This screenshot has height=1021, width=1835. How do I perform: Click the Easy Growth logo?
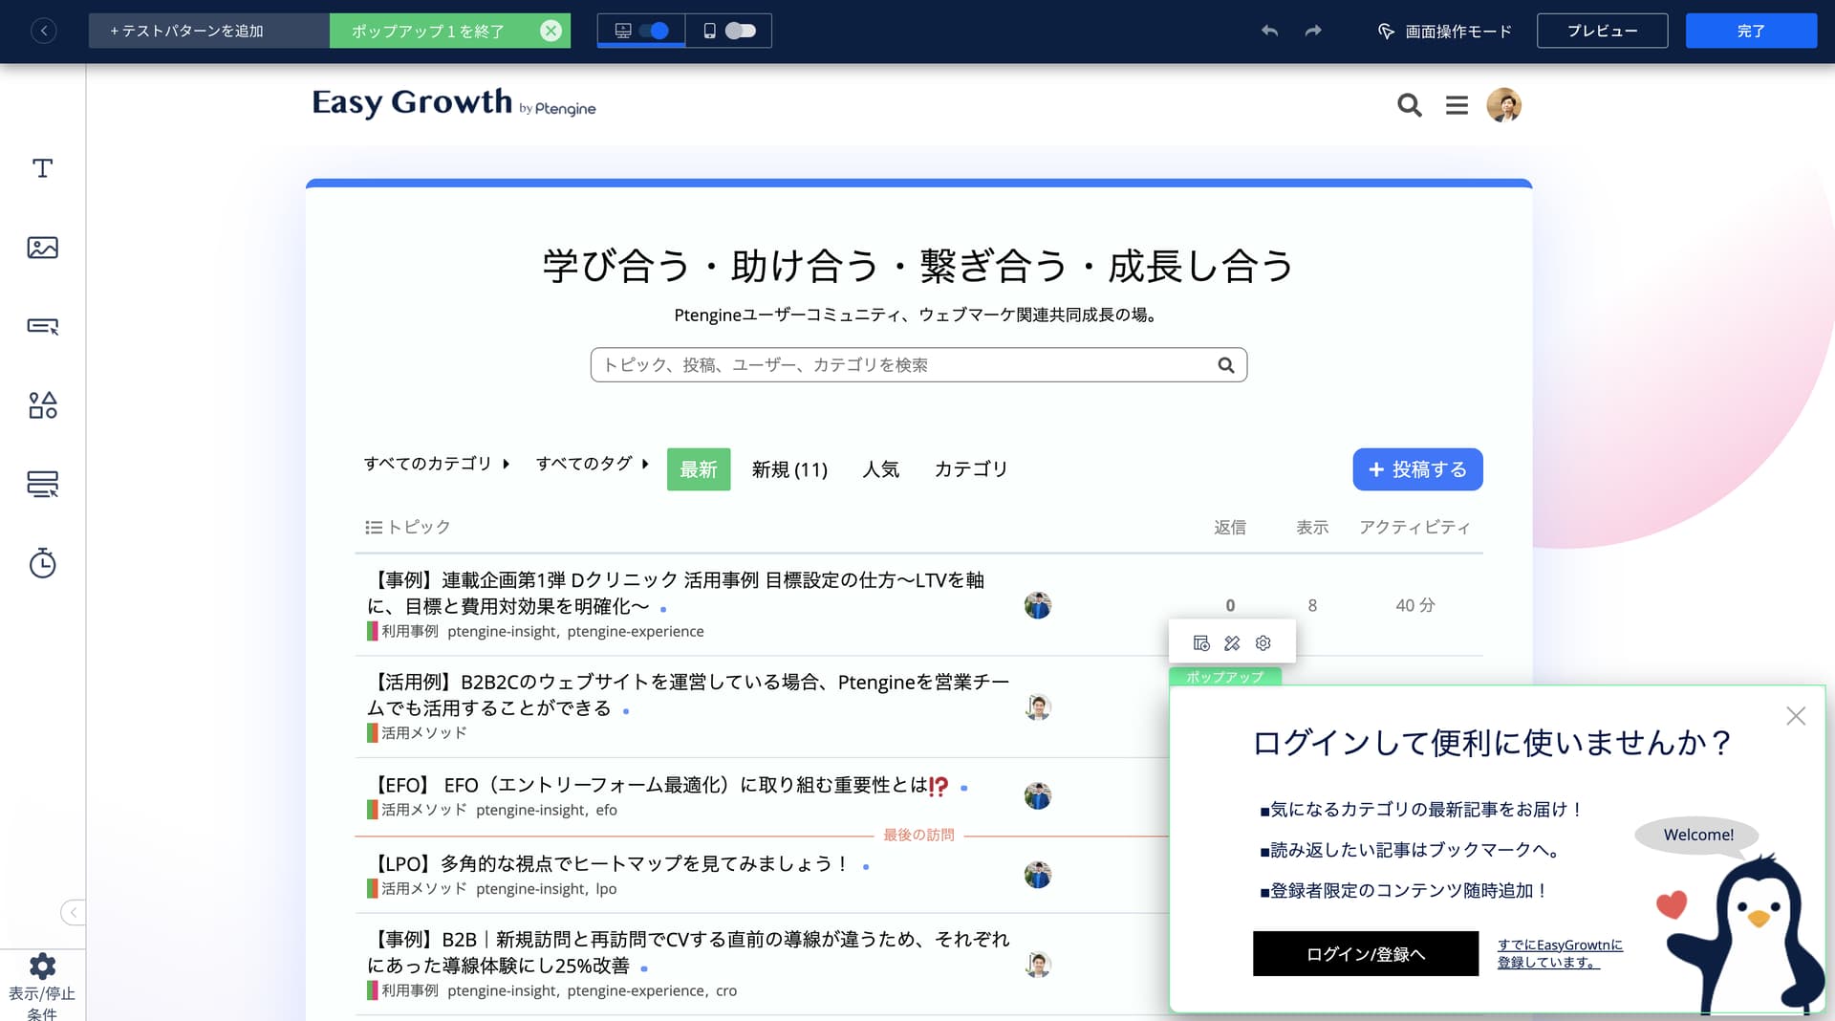(x=453, y=102)
